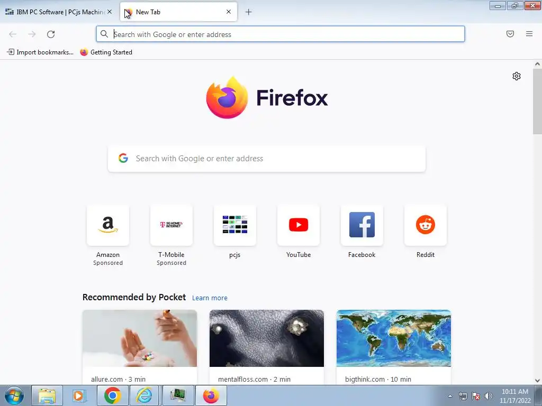Image resolution: width=542 pixels, height=406 pixels.
Task: Open the Facebook shortcut tile
Action: coord(362,225)
